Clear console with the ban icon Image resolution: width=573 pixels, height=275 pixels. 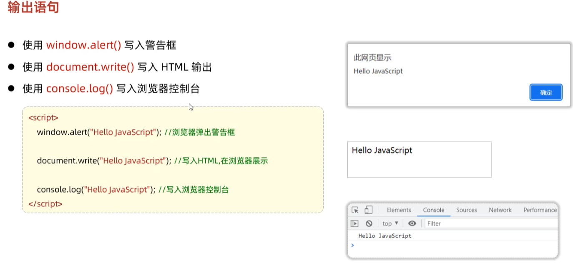[x=369, y=223]
